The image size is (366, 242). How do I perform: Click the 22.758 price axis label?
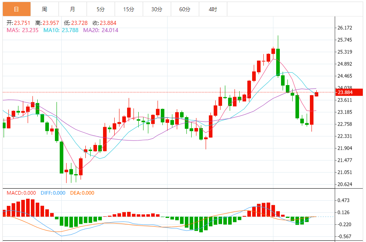click(x=345, y=124)
